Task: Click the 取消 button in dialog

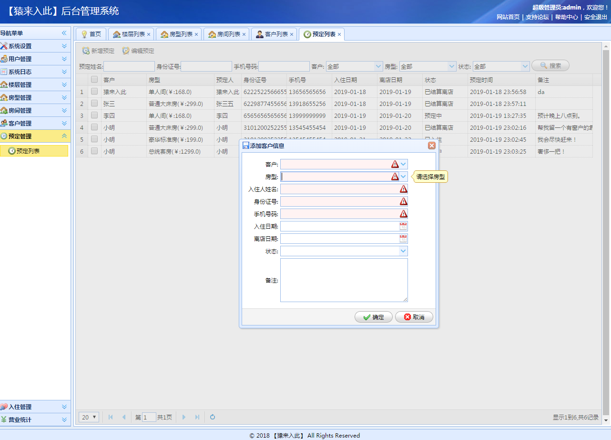Action: 414,317
